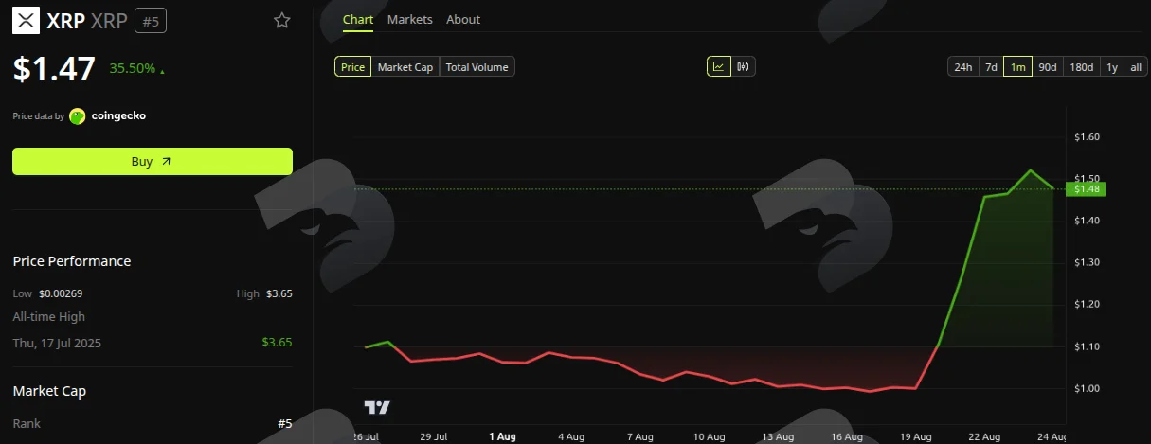The height and width of the screenshot is (444, 1151).
Task: Click the XRP logo icon
Action: click(26, 20)
